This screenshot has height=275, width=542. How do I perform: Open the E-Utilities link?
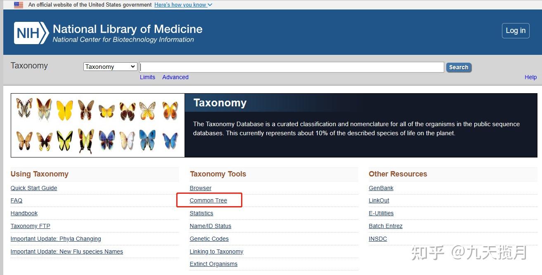coord(381,213)
